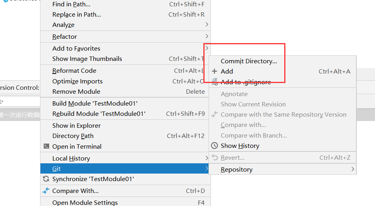
Task: Click the compare arrows icon beside Compare With...
Action: click(46, 191)
